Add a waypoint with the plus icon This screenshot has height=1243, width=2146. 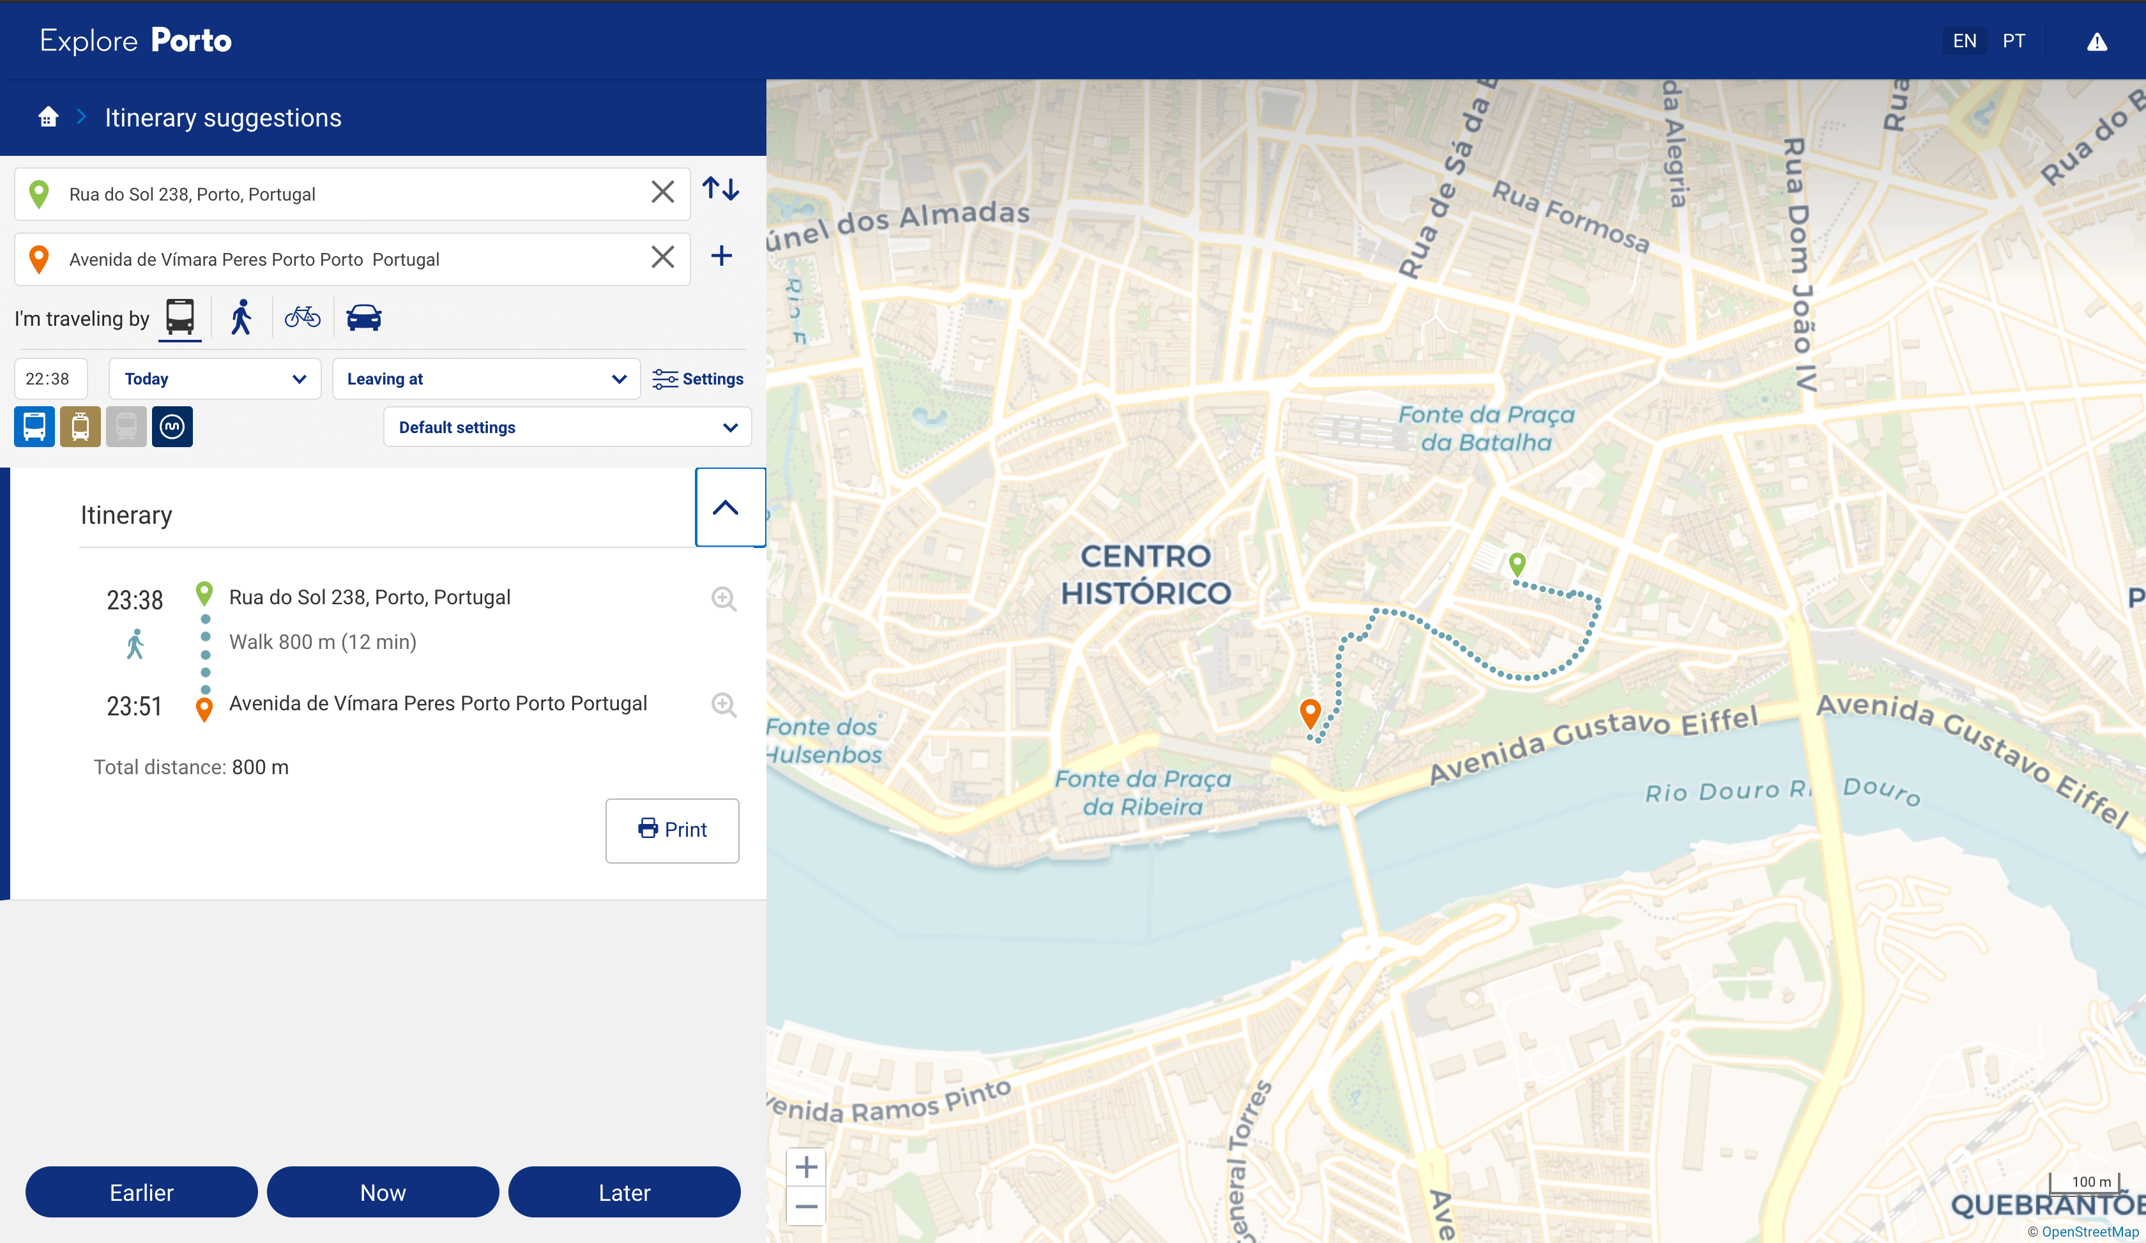[721, 256]
